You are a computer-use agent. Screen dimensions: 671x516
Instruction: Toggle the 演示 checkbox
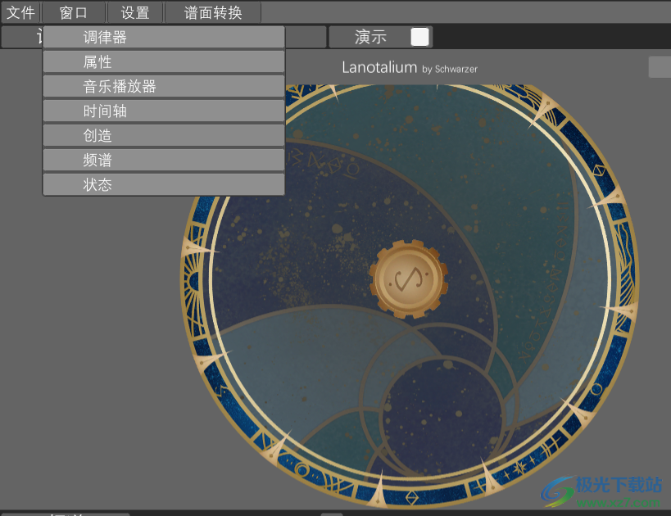click(419, 37)
